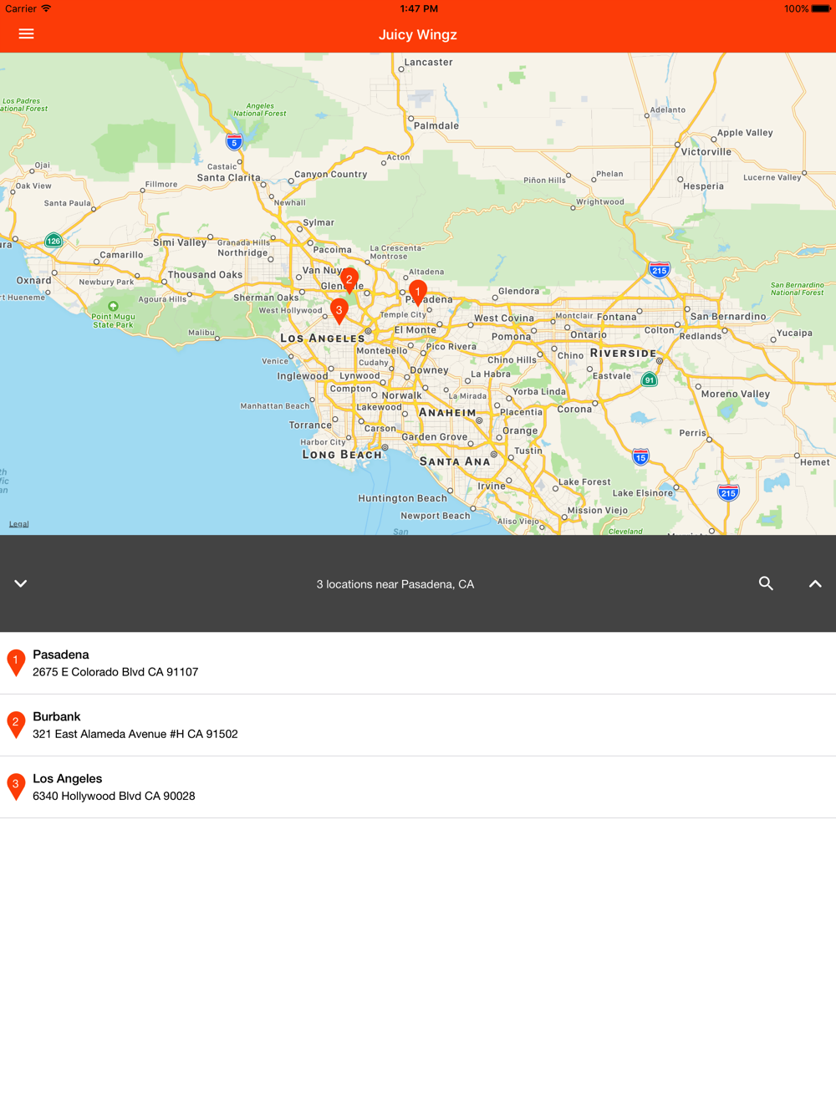
Task: Tap the Huntington Beach map label
Action: click(x=403, y=498)
